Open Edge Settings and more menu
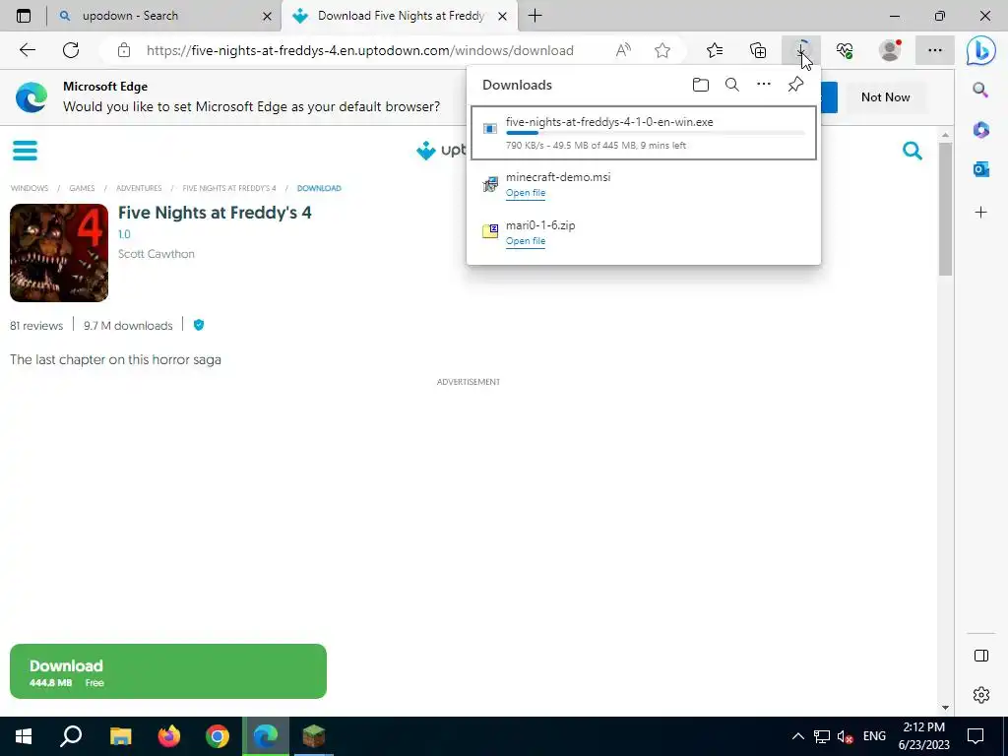Viewport: 1008px width, 756px height. [935, 50]
